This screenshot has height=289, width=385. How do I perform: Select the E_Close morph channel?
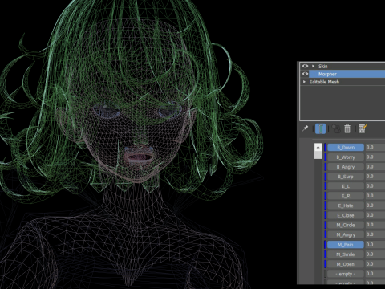pyautogui.click(x=346, y=215)
